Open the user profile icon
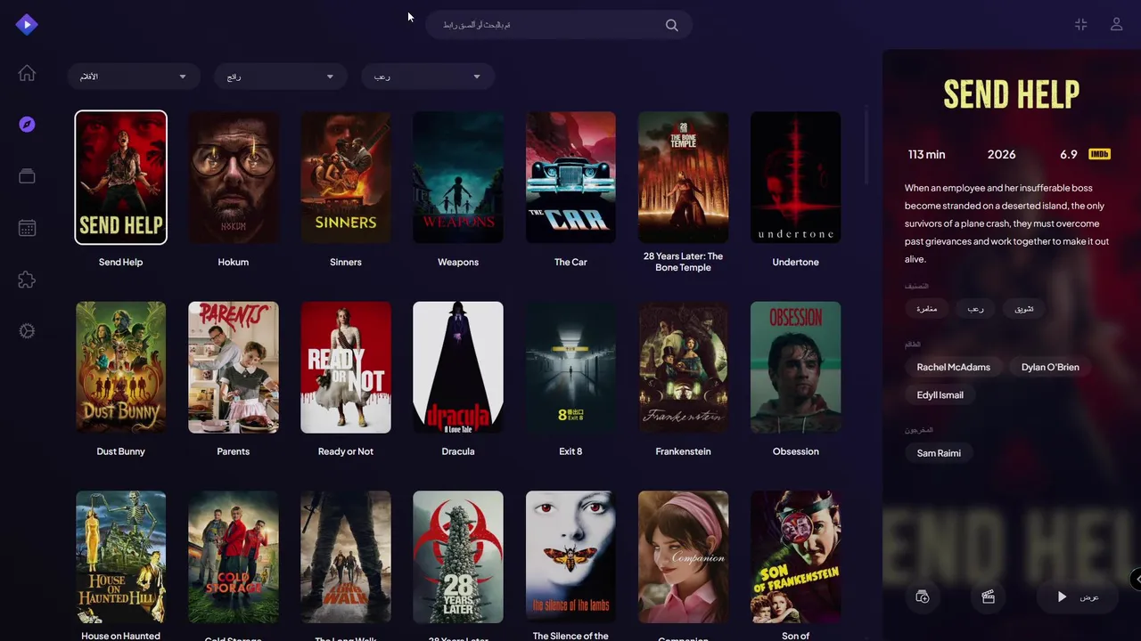Screen dimensions: 1141x641 (1116, 25)
